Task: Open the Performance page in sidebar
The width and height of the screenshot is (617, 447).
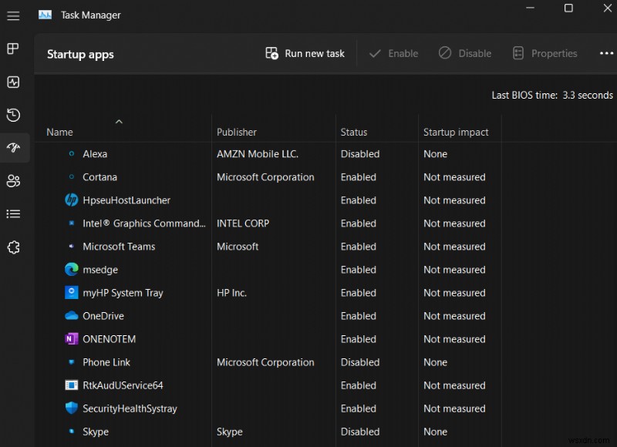Action: click(x=13, y=82)
